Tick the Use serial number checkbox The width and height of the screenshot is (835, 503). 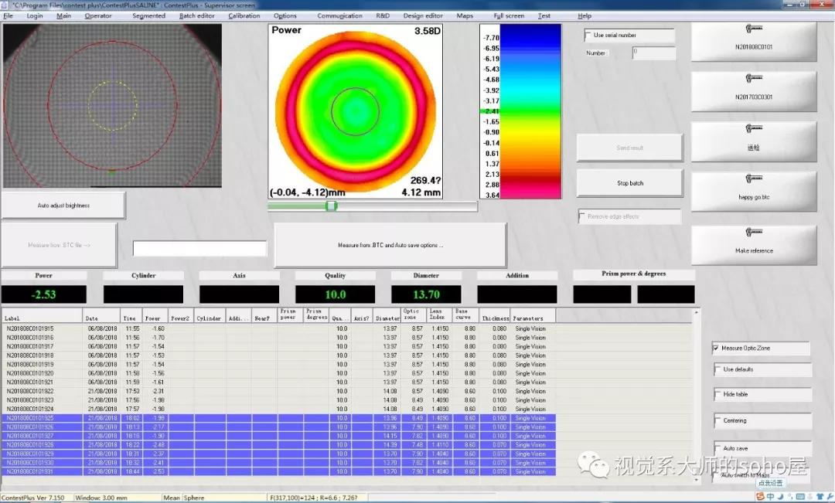pyautogui.click(x=588, y=36)
